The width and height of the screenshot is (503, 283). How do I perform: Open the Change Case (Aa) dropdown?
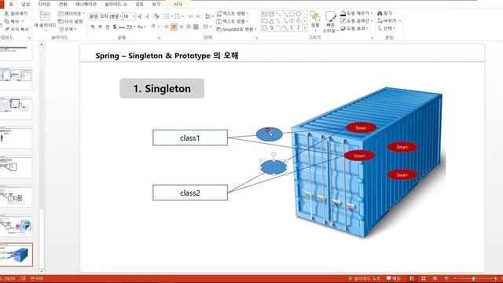[x=141, y=27]
